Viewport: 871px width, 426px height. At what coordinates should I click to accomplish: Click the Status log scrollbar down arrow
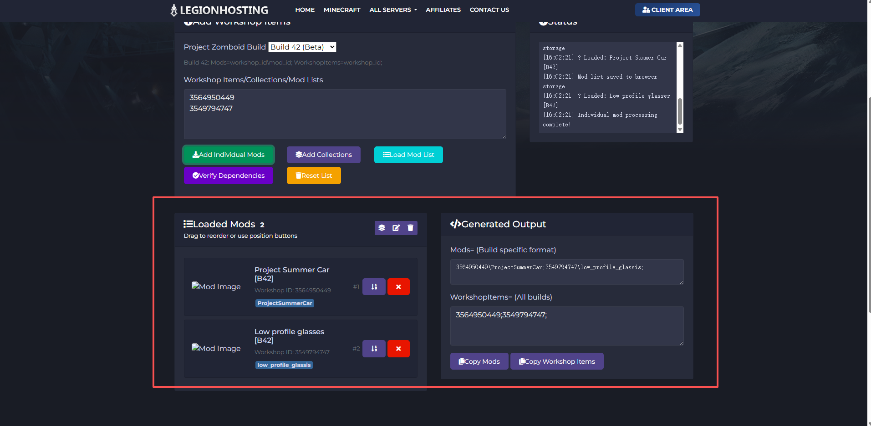tap(680, 130)
